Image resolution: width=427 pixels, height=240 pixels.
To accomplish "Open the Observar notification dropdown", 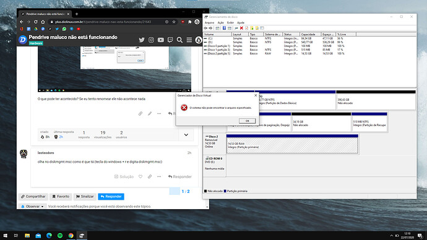I will 32,206.
